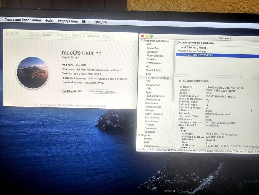
Task: Click the Оновлення системи button
Action: pos(104,92)
